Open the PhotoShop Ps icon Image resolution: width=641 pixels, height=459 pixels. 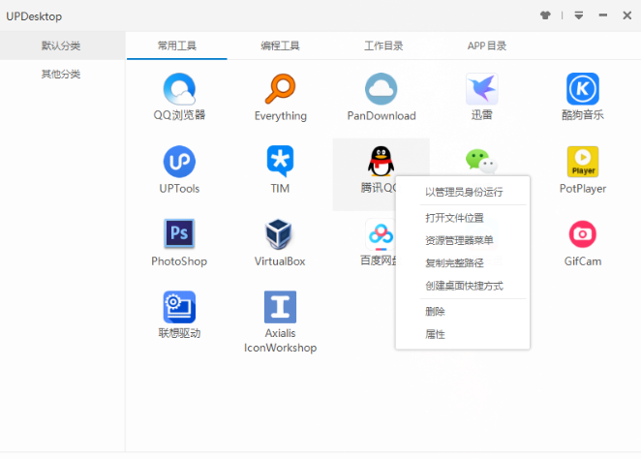click(x=179, y=233)
